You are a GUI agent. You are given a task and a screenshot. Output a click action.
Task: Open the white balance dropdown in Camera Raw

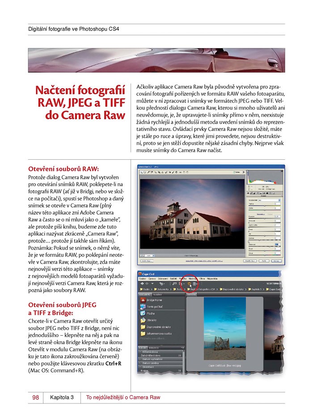point(269,200)
